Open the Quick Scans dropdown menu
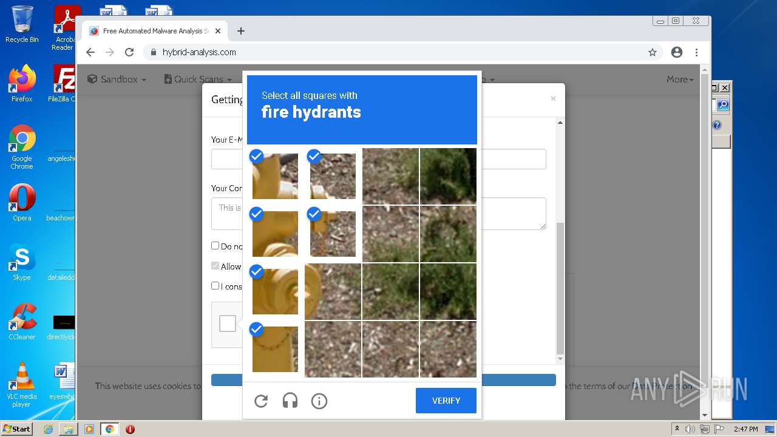The image size is (777, 437). click(198, 80)
